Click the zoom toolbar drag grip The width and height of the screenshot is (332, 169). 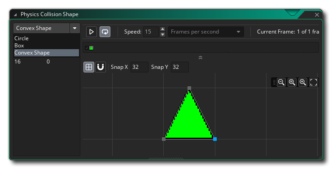pos(274,82)
